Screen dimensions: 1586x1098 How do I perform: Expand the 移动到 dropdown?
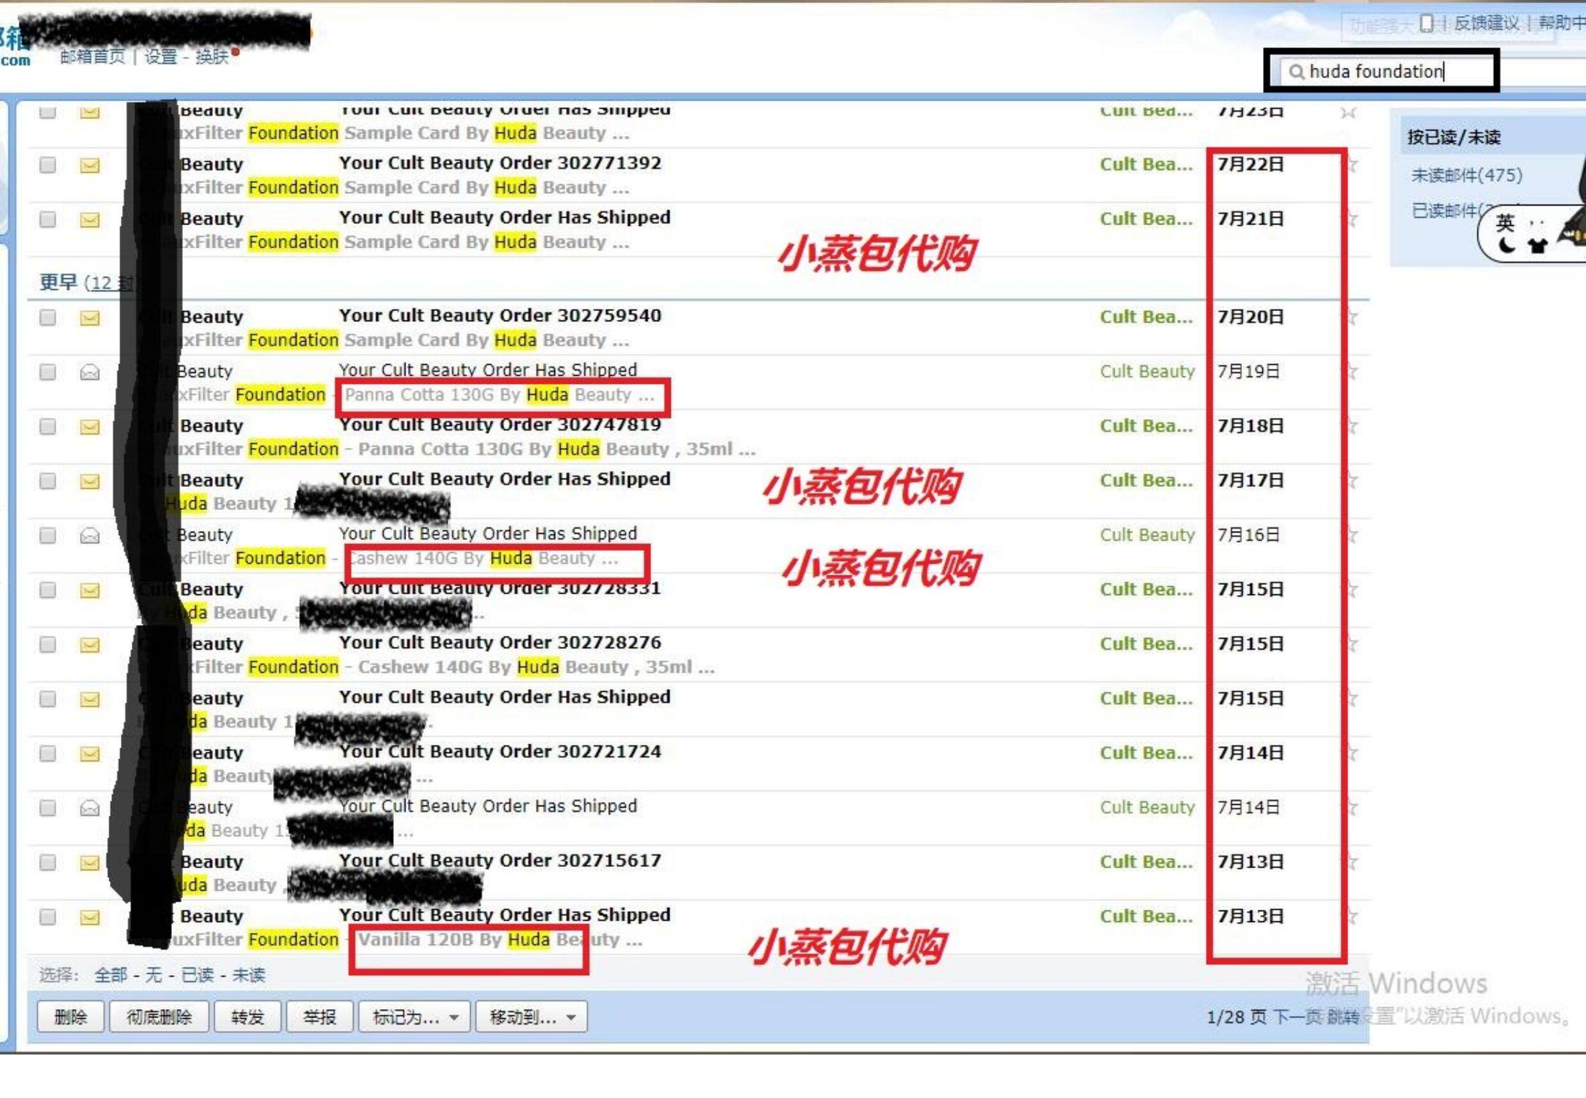(x=531, y=1017)
